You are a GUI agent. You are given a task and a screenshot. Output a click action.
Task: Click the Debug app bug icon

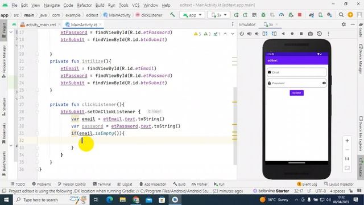[263, 15]
